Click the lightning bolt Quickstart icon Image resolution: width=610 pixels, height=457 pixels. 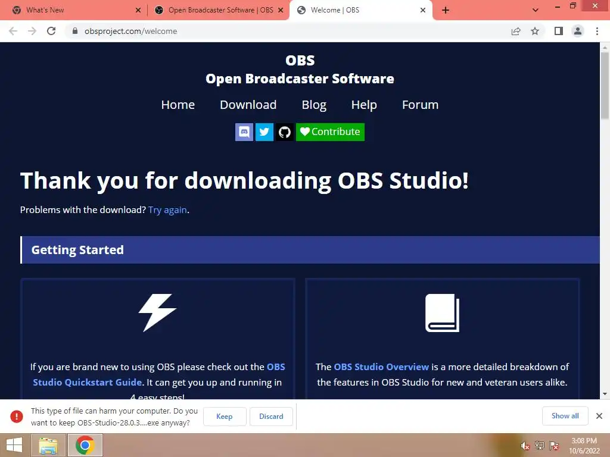coord(157,312)
